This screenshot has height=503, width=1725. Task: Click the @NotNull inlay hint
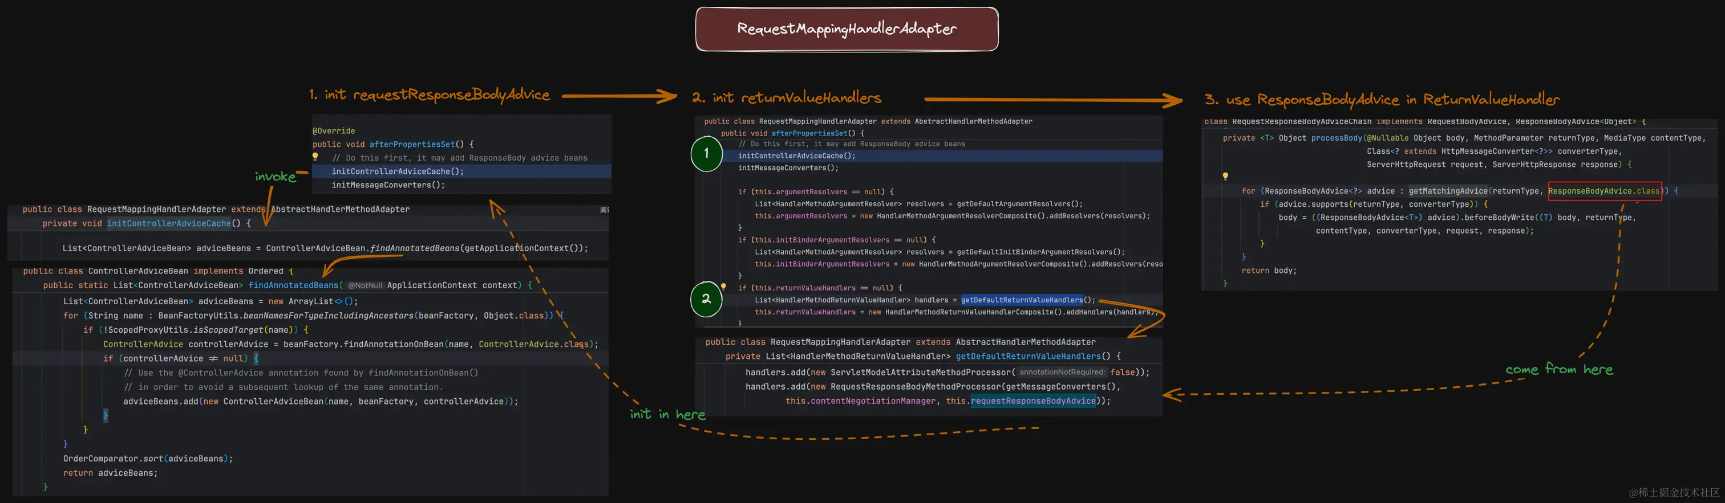point(365,285)
